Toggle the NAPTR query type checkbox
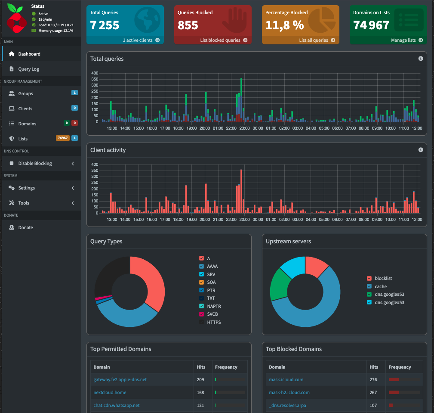Viewport: 434px width, 413px height. pos(201,306)
